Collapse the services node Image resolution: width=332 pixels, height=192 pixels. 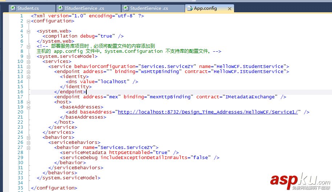[x=28, y=61]
